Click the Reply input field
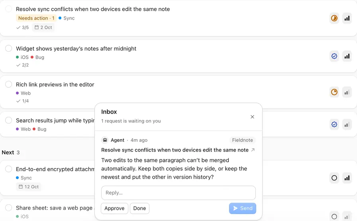The width and height of the screenshot is (357, 221). (178, 193)
